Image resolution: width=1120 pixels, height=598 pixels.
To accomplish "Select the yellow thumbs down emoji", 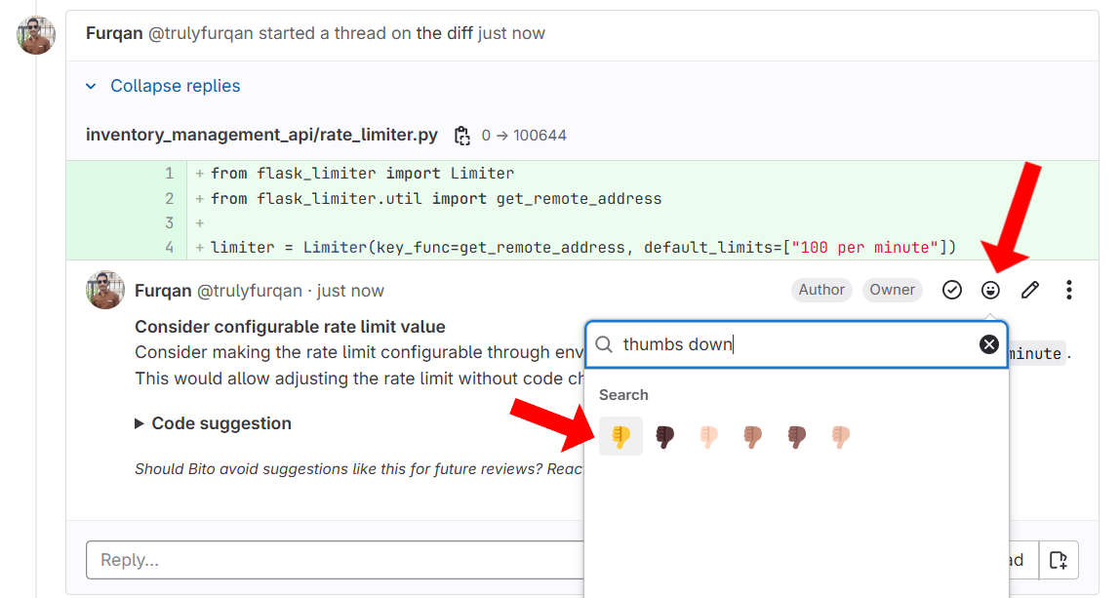I will [620, 437].
